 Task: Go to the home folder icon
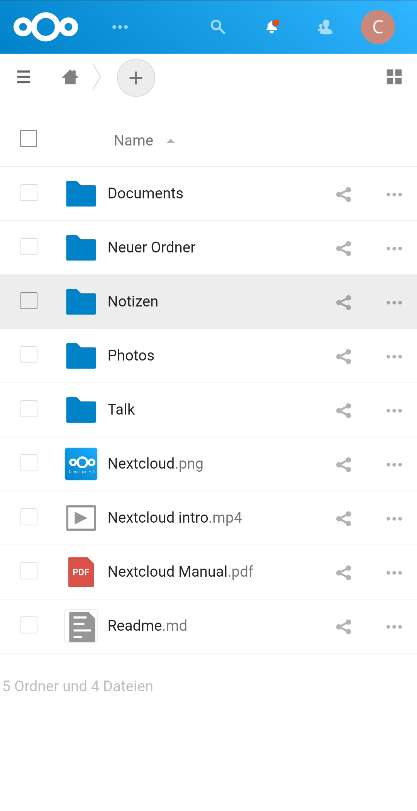click(x=70, y=77)
